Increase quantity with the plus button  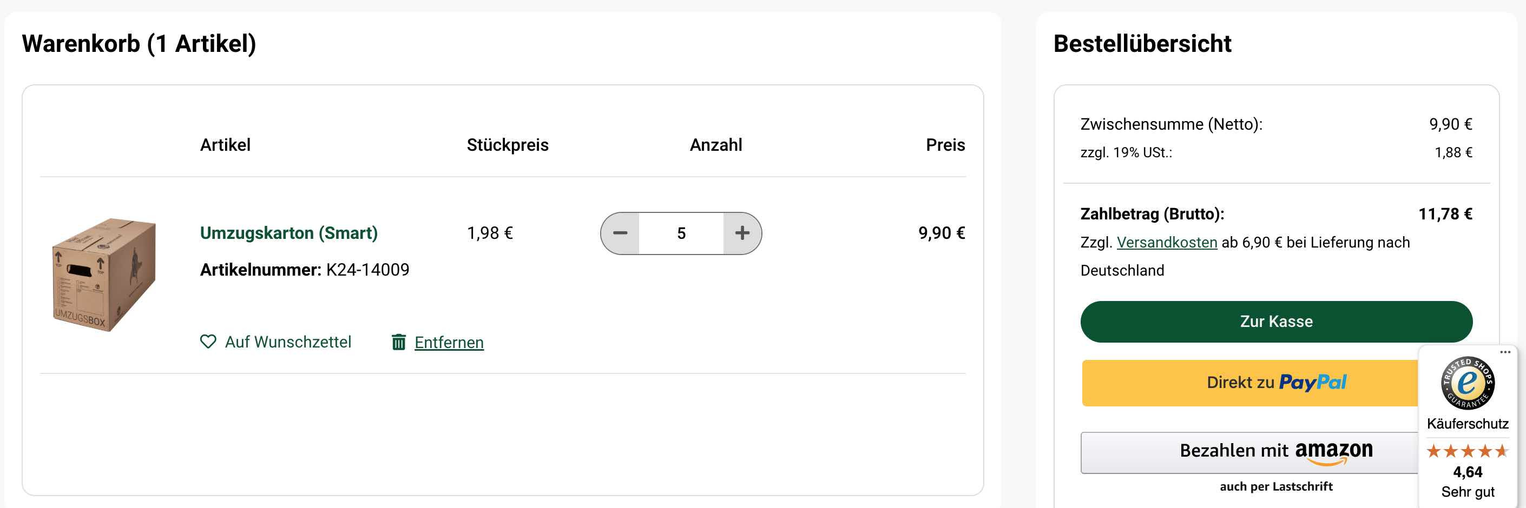pyautogui.click(x=742, y=233)
